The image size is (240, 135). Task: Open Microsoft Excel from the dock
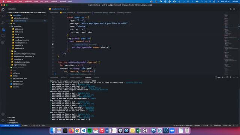coord(139,130)
